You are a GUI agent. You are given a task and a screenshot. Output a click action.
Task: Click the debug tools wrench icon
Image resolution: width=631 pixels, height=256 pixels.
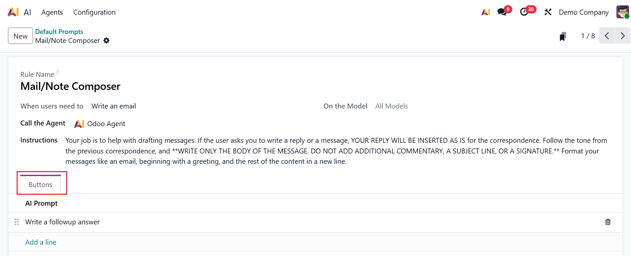tap(548, 12)
